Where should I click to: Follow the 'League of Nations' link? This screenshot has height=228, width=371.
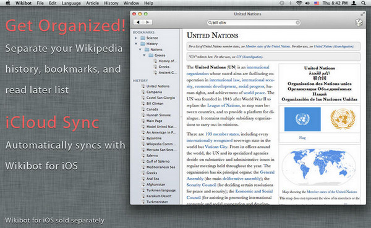(x=224, y=105)
